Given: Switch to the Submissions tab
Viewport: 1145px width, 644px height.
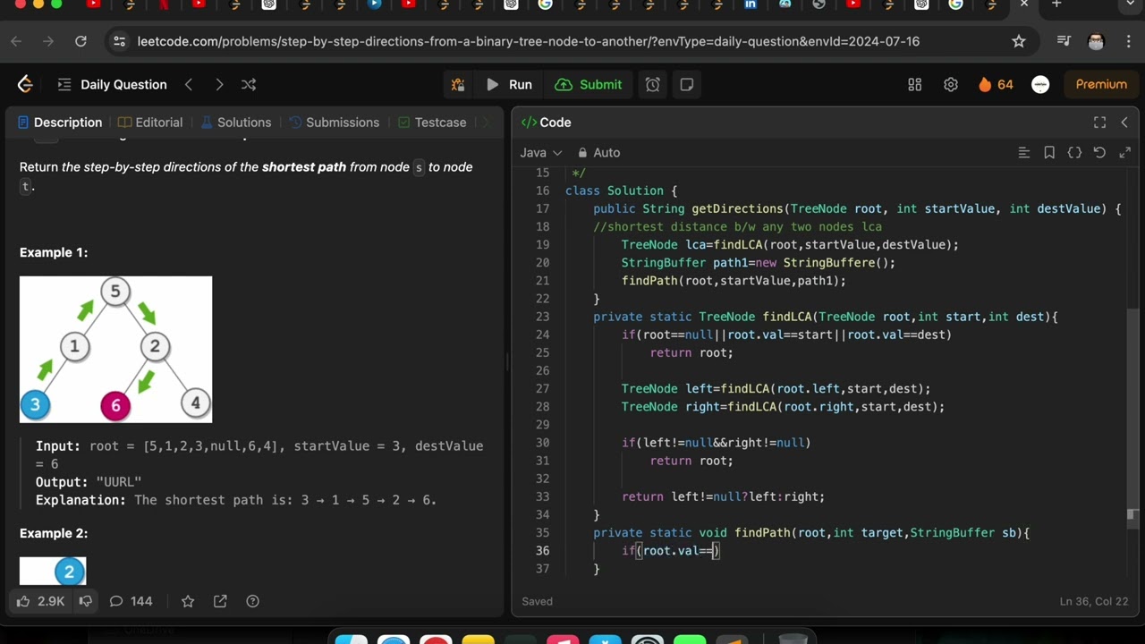Looking at the screenshot, I should [x=334, y=123].
